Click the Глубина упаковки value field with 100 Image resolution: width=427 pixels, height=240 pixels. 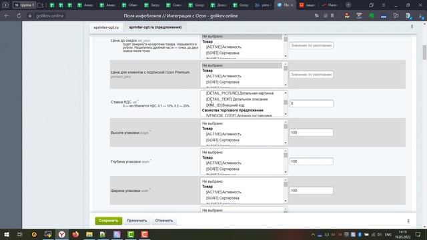tap(311, 161)
